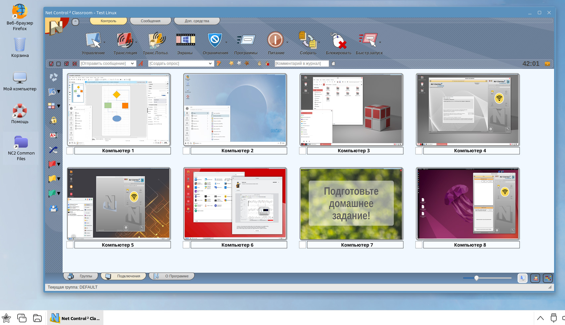This screenshot has width=565, height=325.
Task: Click the bronze star icon
Action: [247, 63]
